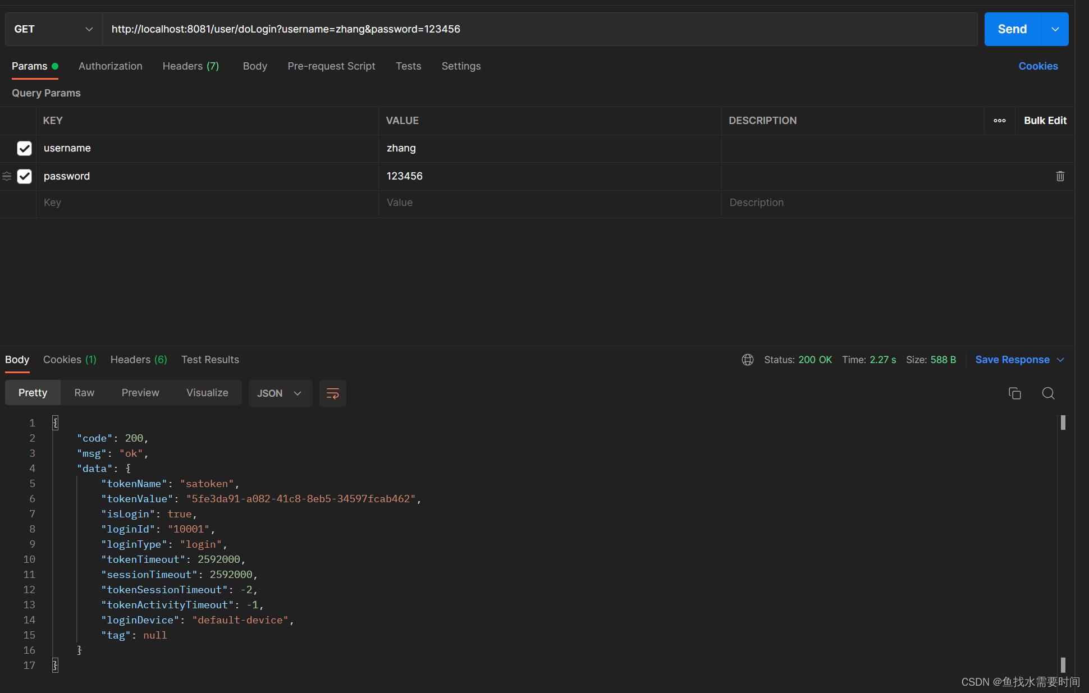This screenshot has width=1089, height=693.
Task: Click the network globe icon
Action: pyautogui.click(x=747, y=360)
